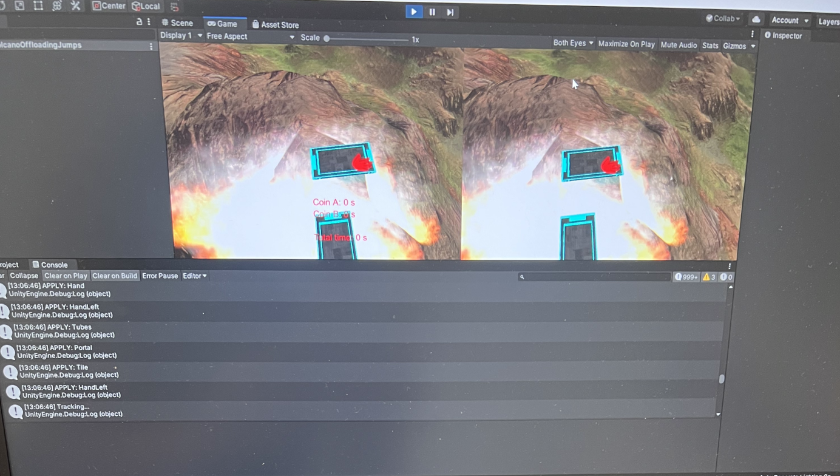Screen dimensions: 840x476
Task: Expand the Gizmos dropdown arrow
Action: 753,46
